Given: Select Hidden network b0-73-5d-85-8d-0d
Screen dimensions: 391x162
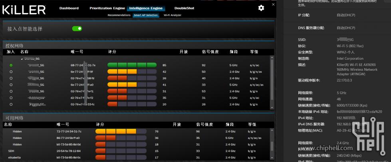Looking at the screenshot, I should click(x=137, y=144).
